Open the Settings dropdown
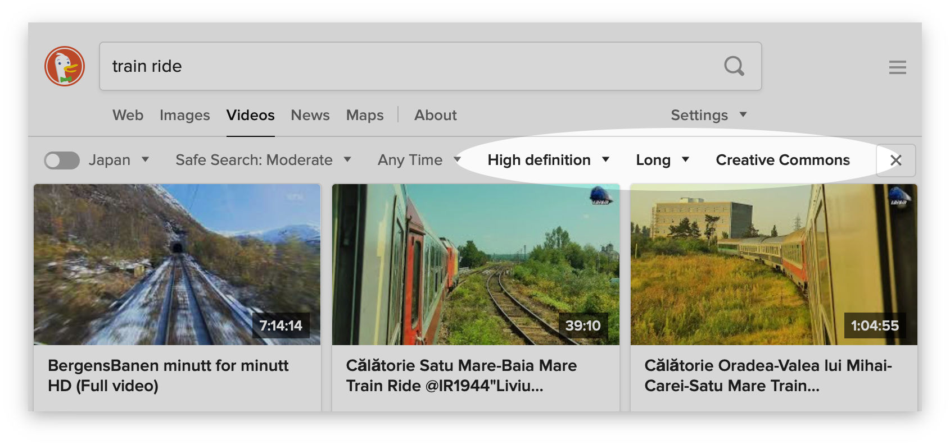Image resolution: width=950 pixels, height=445 pixels. 708,115
